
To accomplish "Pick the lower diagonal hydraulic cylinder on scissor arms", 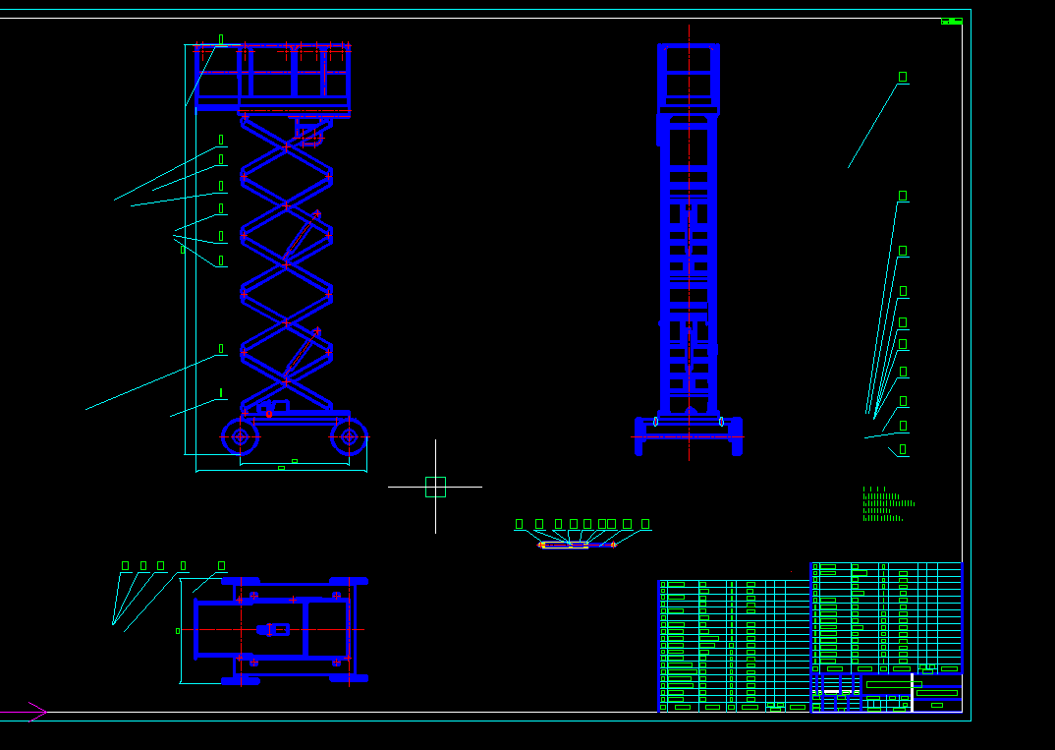I will point(301,353).
